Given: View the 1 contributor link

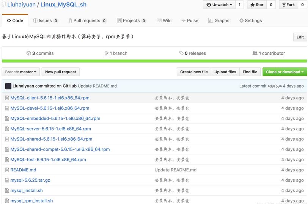Looking at the screenshot, I should (x=269, y=53).
